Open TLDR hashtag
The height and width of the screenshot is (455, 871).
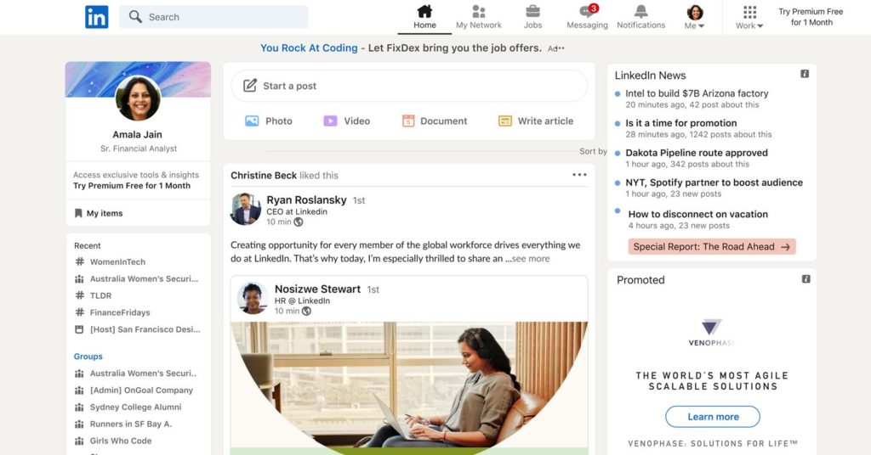click(94, 295)
